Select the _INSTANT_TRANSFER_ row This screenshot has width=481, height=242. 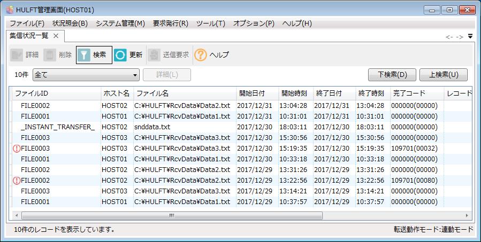tap(242, 127)
